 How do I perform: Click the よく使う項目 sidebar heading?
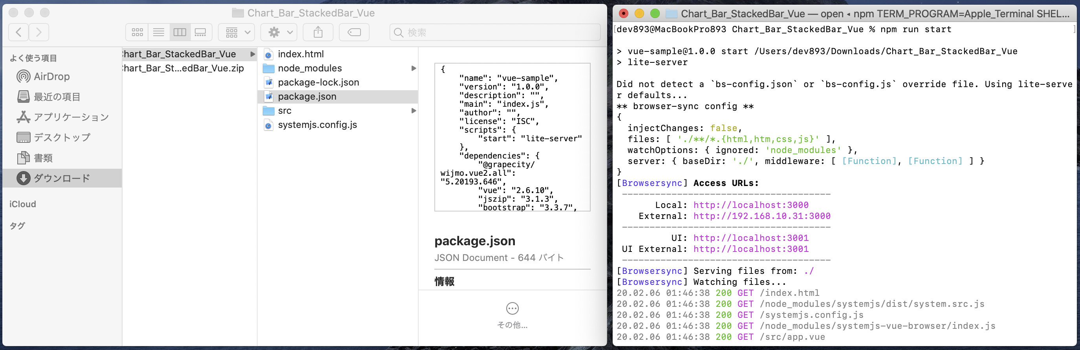tap(33, 58)
